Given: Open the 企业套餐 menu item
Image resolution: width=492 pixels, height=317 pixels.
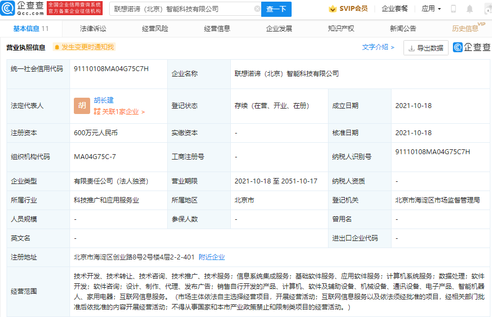Looking at the screenshot, I should point(395,9).
